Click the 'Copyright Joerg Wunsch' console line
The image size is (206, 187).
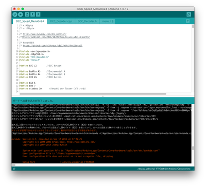point(45,145)
